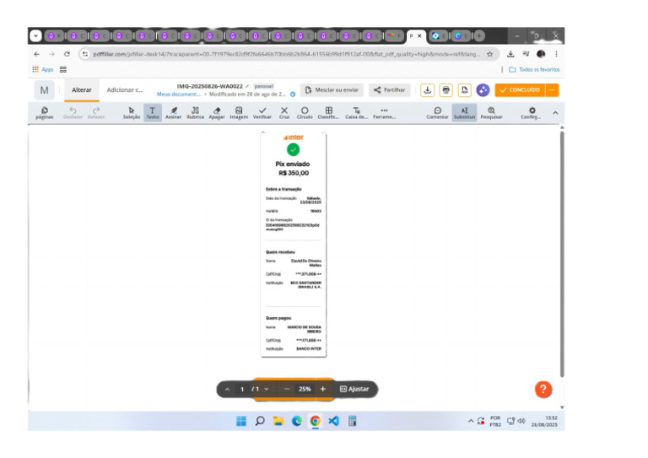Click the browser address bar URL
Image resolution: width=648 pixels, height=458 pixels.
pos(287,54)
